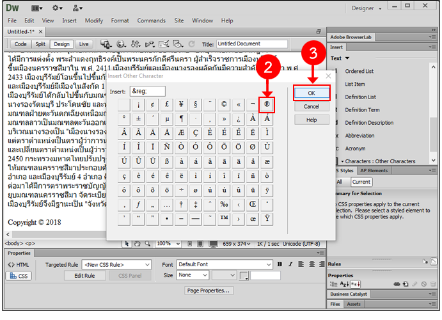Click the registered trademark ® character
Screen dimensions: 442x320
[x=267, y=104]
